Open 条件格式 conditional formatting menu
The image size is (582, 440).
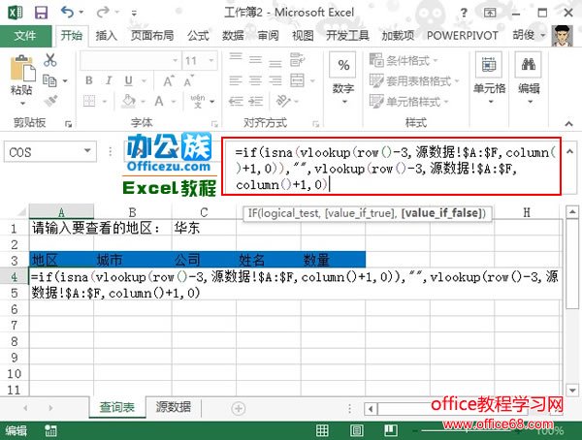point(404,60)
